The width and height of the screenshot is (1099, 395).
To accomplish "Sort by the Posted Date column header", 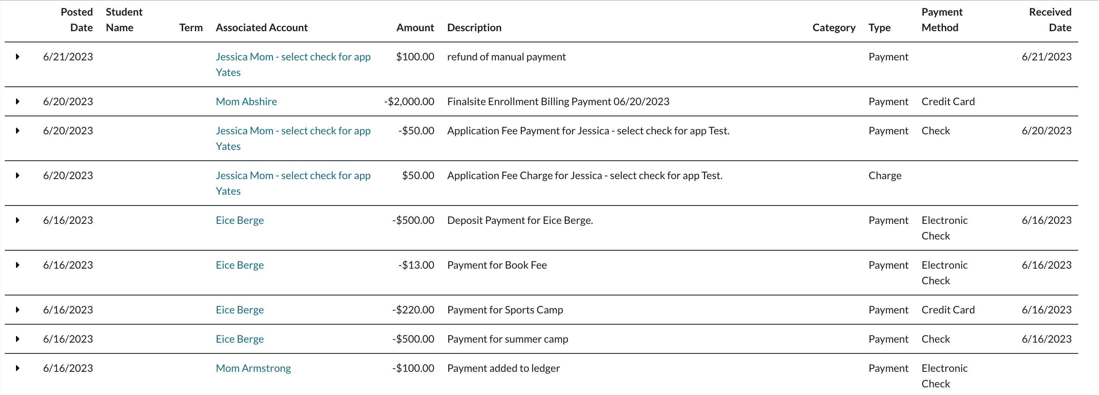I will point(77,20).
